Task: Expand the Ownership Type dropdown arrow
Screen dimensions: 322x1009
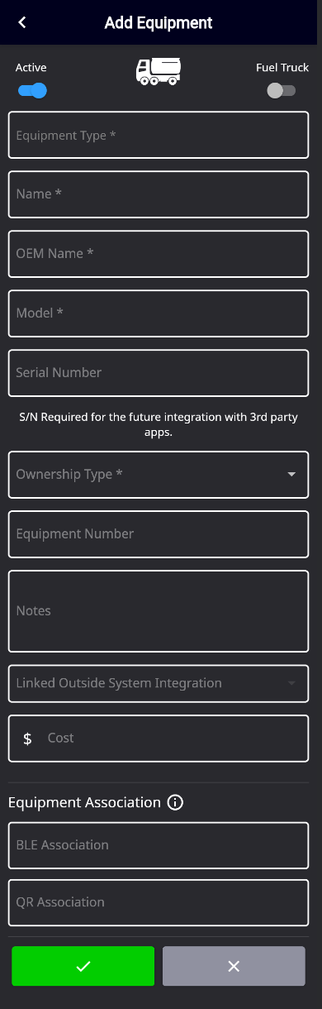Action: (291, 475)
